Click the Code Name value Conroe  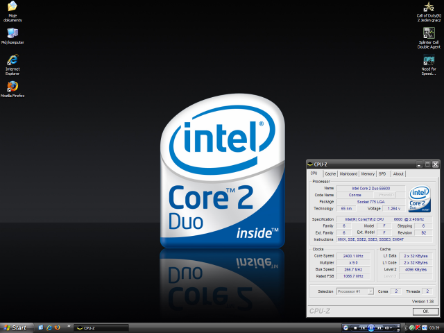coord(355,195)
